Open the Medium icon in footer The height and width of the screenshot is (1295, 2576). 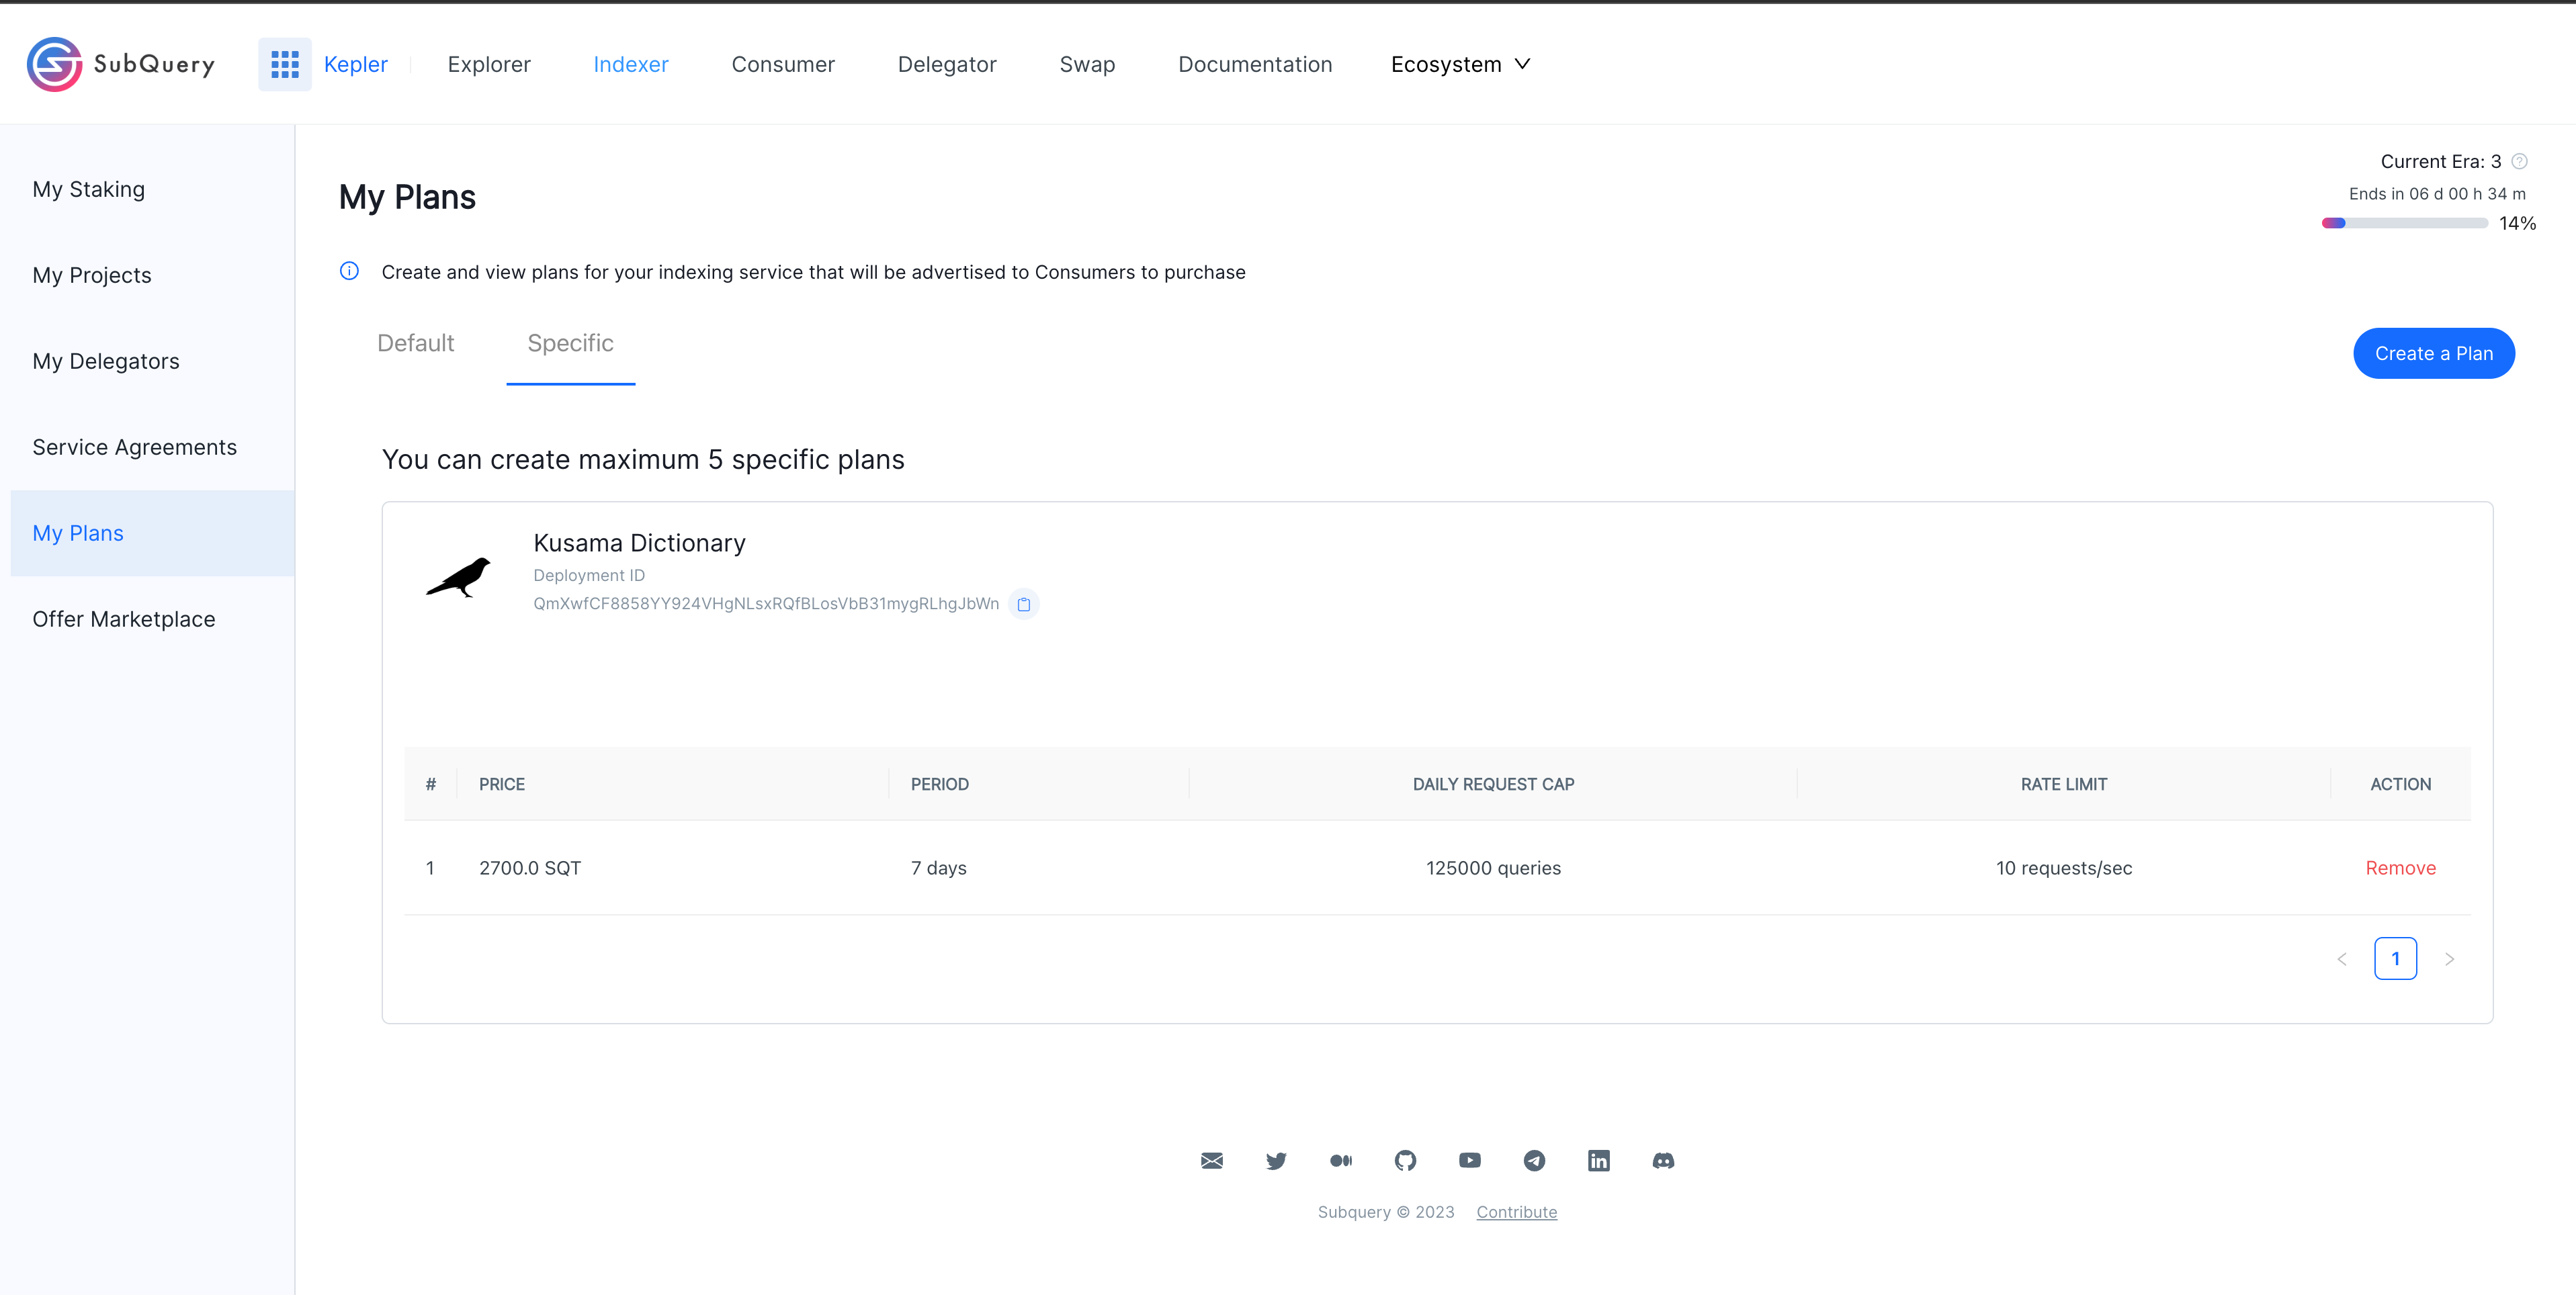click(1341, 1160)
